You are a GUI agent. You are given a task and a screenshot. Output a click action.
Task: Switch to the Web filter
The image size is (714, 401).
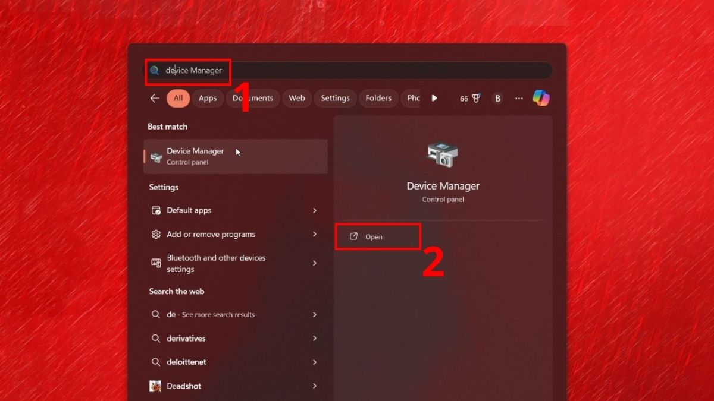[x=297, y=98]
